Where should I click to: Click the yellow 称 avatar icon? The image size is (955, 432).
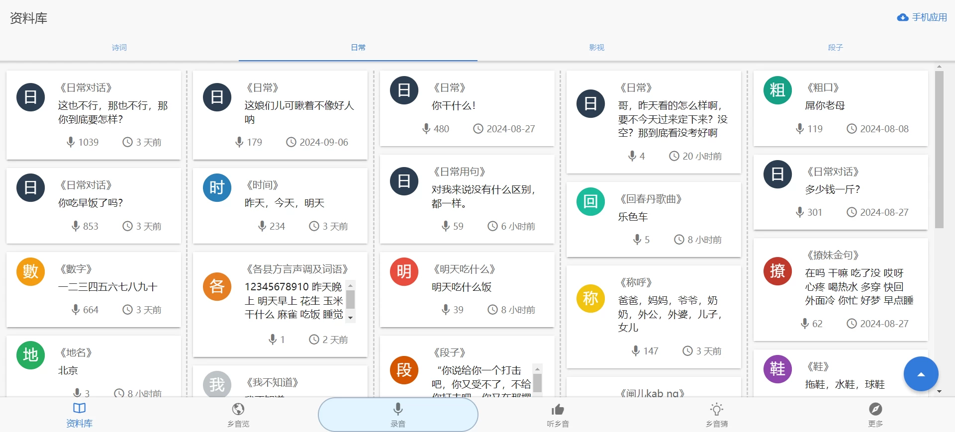coord(591,298)
